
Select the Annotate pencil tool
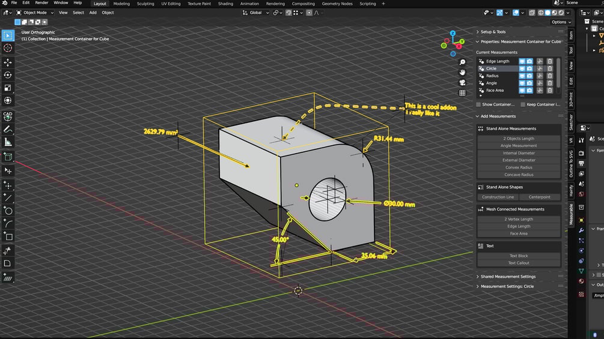click(x=8, y=130)
